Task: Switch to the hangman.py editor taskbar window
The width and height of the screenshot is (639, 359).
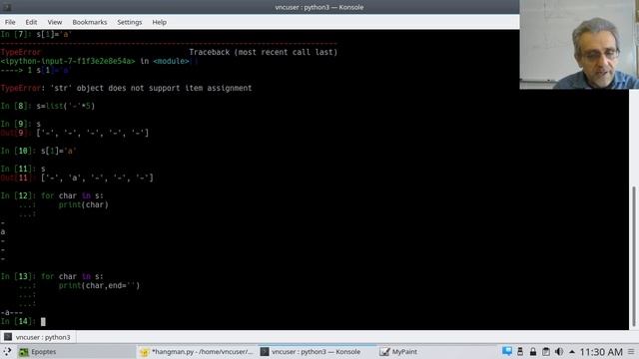Action: pos(197,352)
